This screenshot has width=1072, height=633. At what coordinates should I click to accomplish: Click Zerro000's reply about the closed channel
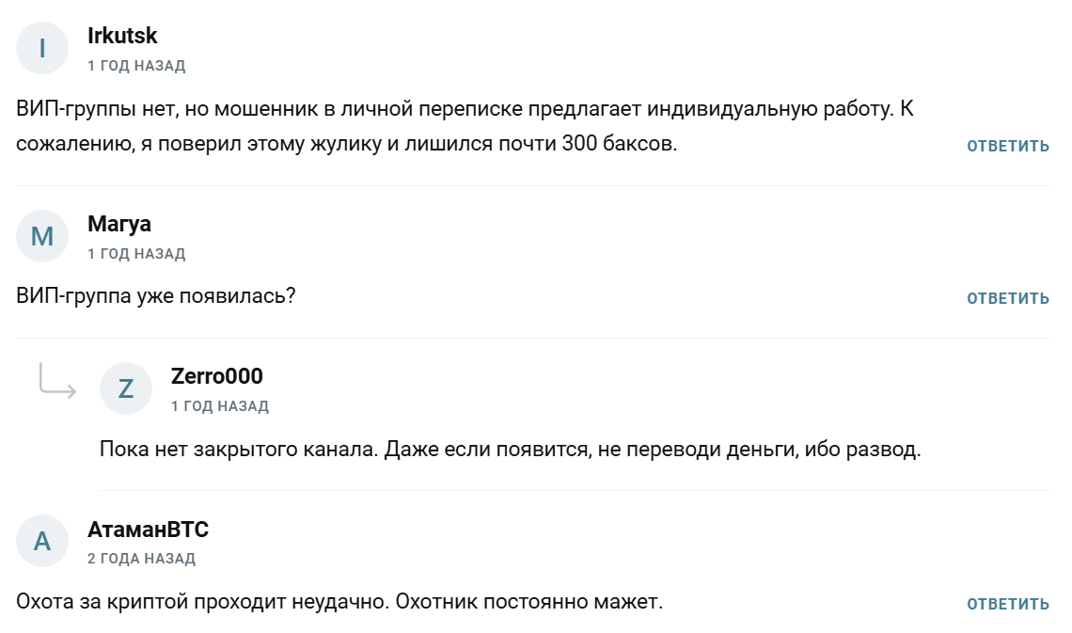(x=513, y=451)
